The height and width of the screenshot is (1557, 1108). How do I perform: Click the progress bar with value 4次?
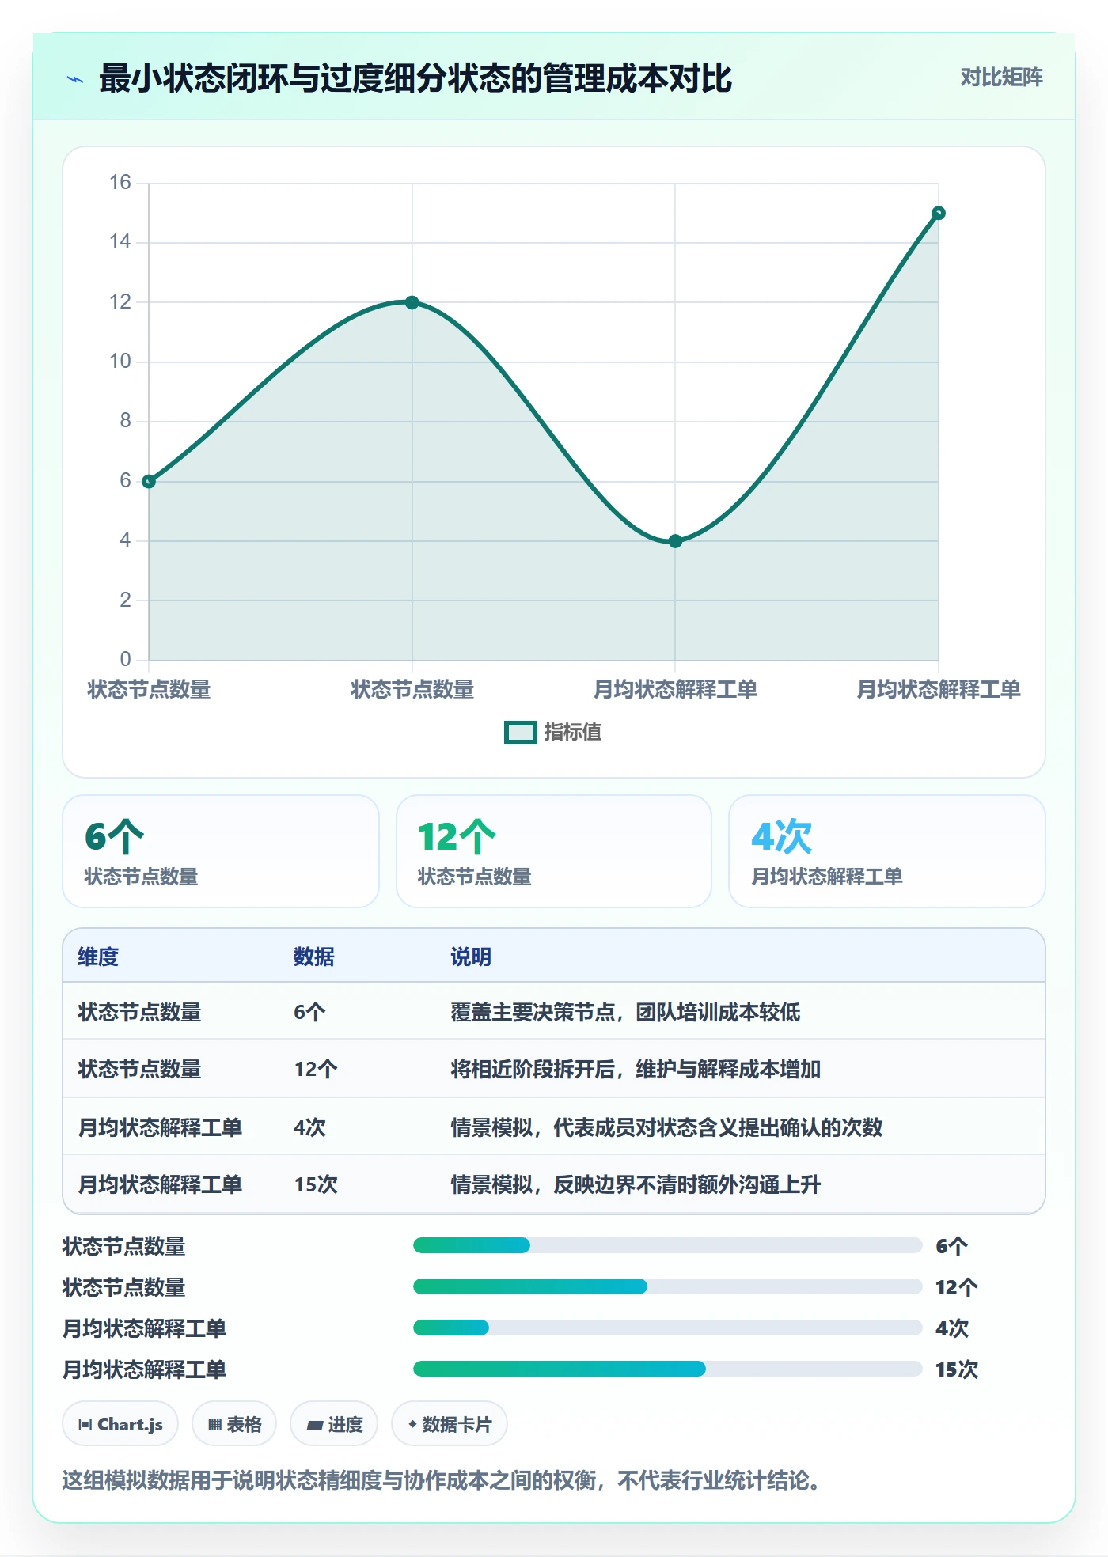[668, 1328]
